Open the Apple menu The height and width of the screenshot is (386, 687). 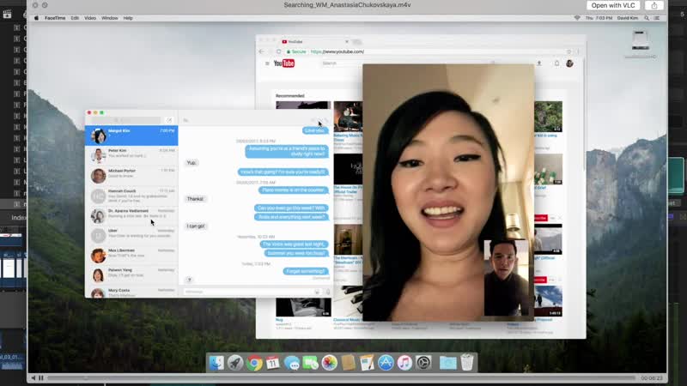pyautogui.click(x=36, y=18)
